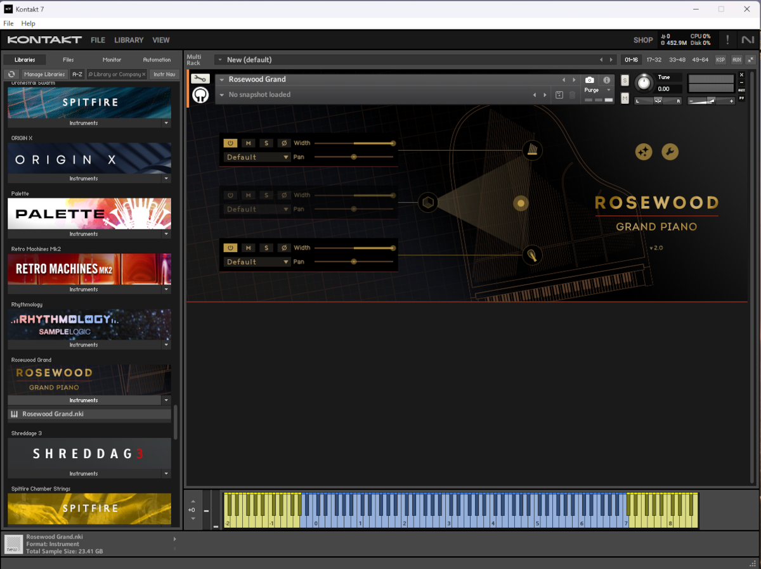
Task: Open the VIEW header menu
Action: pyautogui.click(x=161, y=40)
